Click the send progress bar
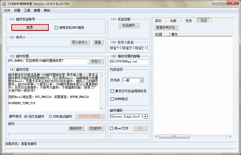 120,149
